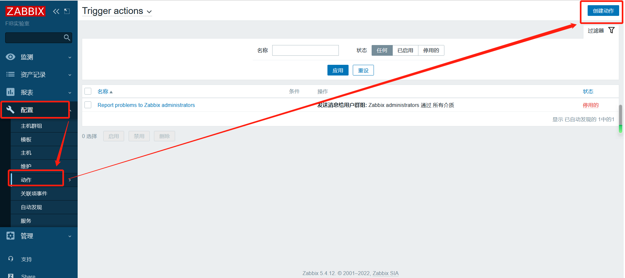This screenshot has width=625, height=278.
Task: Click the 删除 bulk button
Action: pos(164,136)
